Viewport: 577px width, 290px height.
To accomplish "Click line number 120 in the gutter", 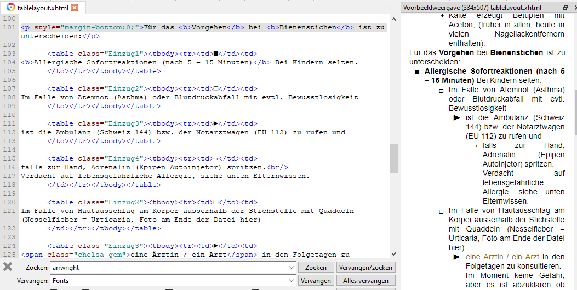I will [9, 203].
